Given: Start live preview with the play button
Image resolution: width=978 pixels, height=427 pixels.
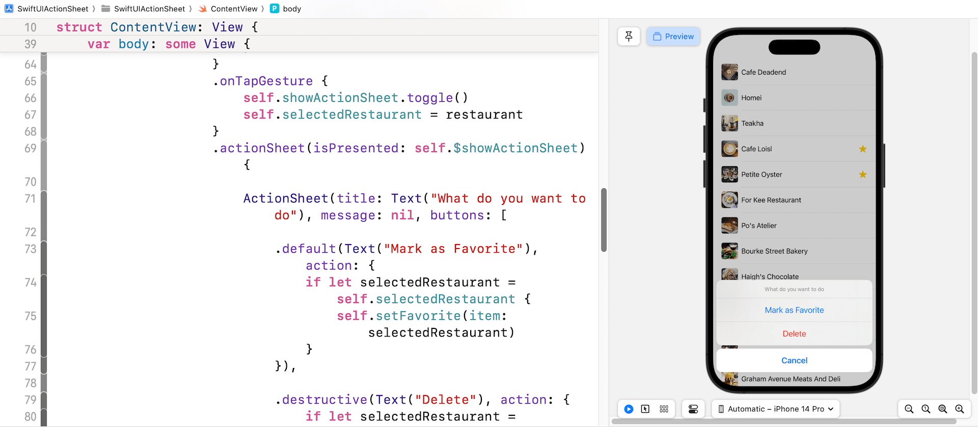Looking at the screenshot, I should click(629, 409).
